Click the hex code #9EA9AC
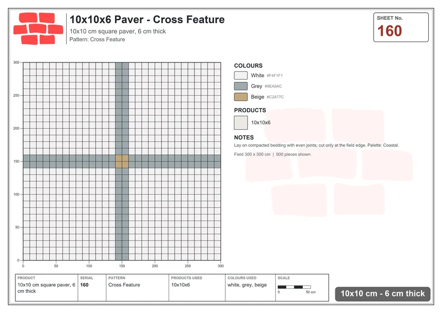Image resolution: width=442 pixels, height=313 pixels. coord(273,86)
